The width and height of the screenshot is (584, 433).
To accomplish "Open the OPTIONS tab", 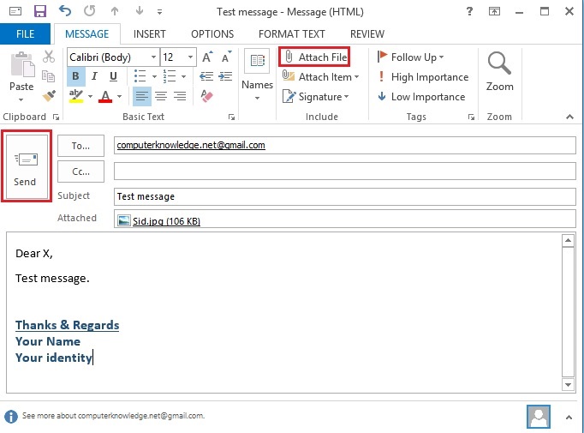I will (212, 34).
